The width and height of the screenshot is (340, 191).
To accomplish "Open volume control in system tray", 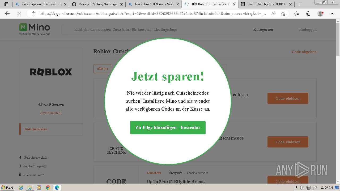I will pos(302,188).
